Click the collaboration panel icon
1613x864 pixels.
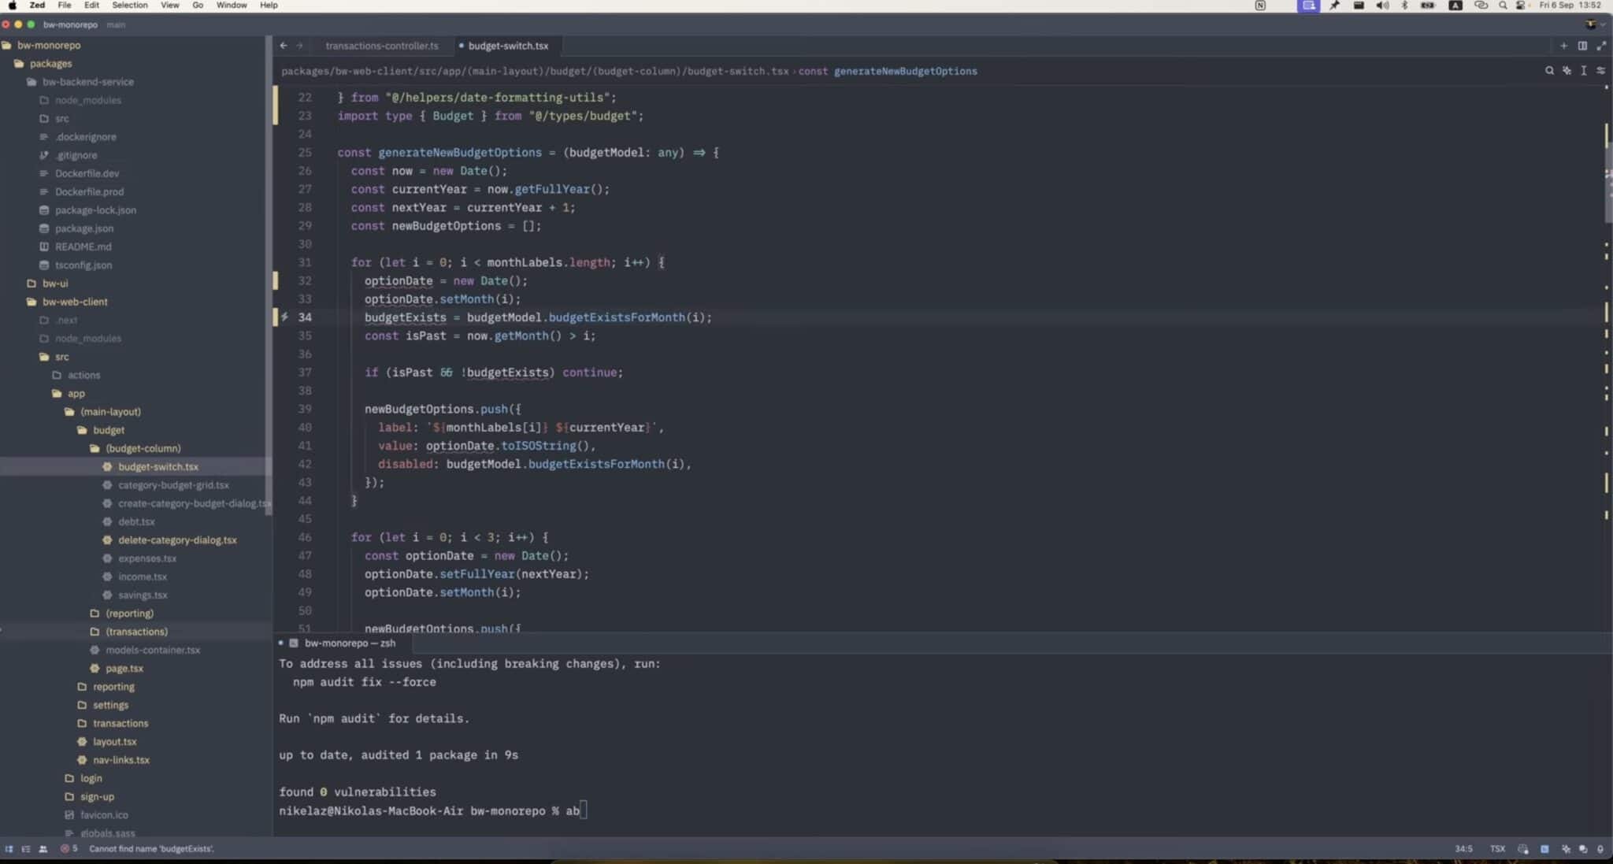43,849
